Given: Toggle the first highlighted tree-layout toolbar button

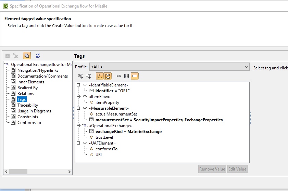Looking at the screenshot, I should coord(99,76).
